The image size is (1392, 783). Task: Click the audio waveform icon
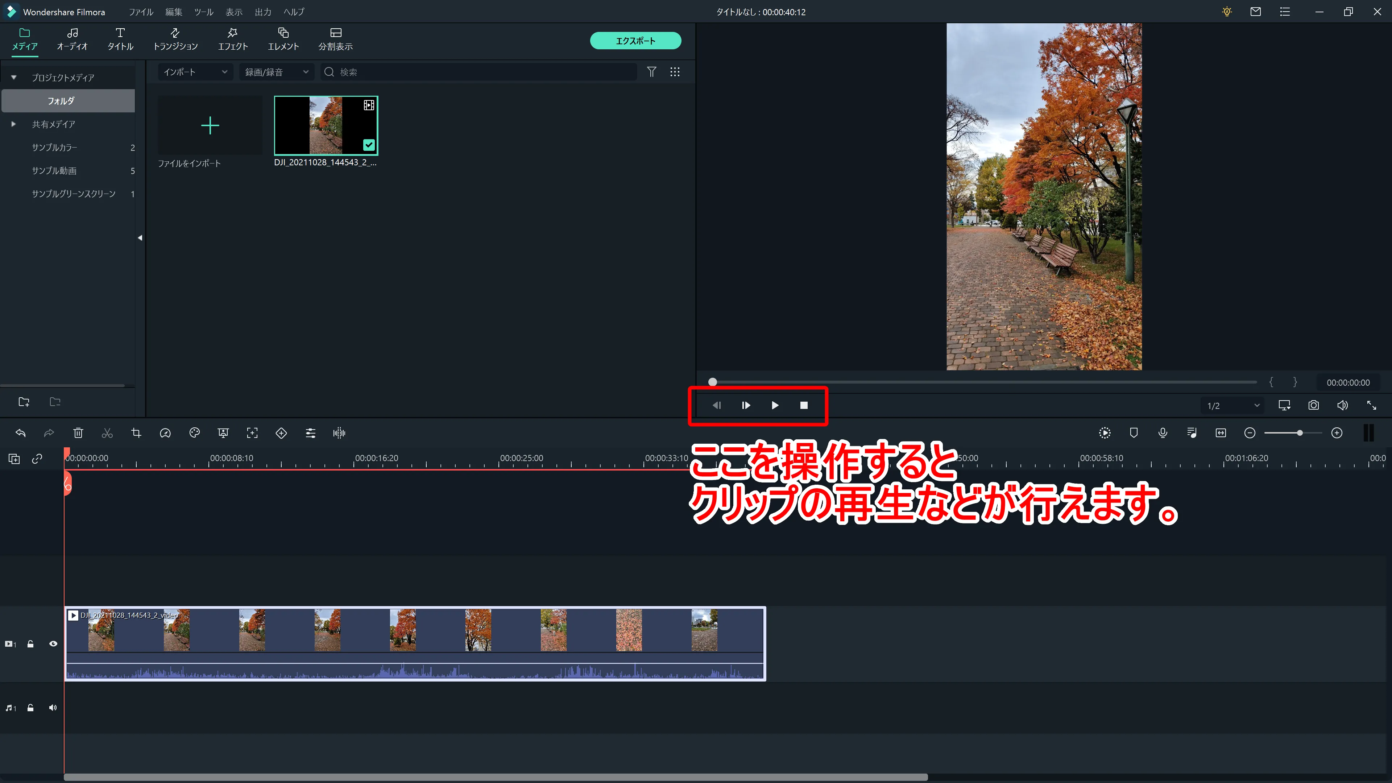coord(339,433)
